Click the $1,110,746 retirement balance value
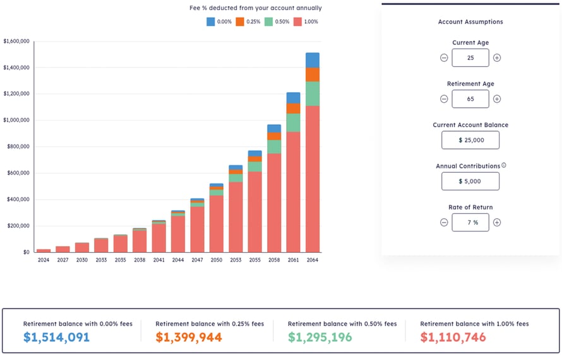 tap(453, 337)
